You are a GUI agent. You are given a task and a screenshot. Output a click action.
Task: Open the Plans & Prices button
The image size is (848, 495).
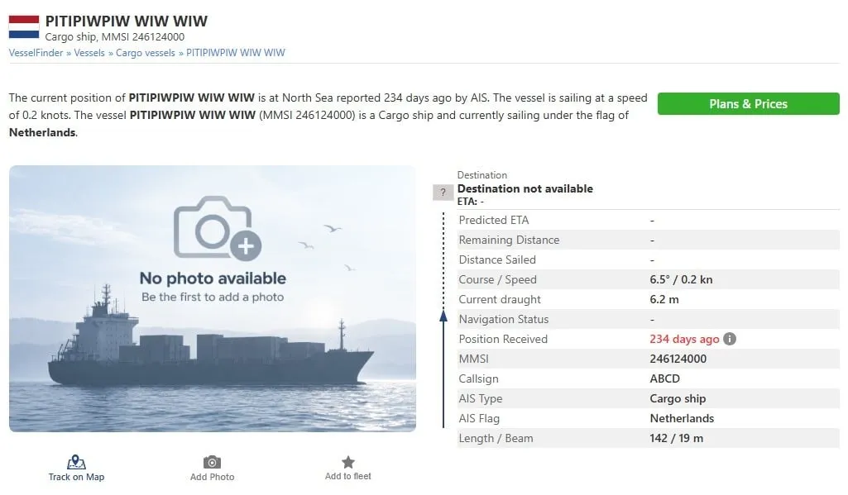click(749, 104)
